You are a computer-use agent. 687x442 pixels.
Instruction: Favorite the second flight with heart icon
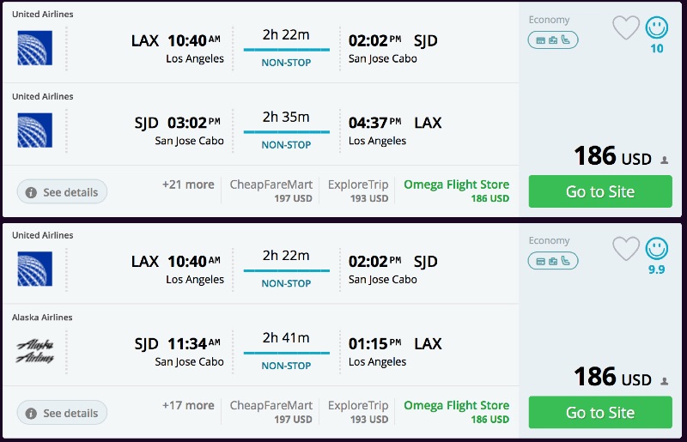click(x=626, y=249)
